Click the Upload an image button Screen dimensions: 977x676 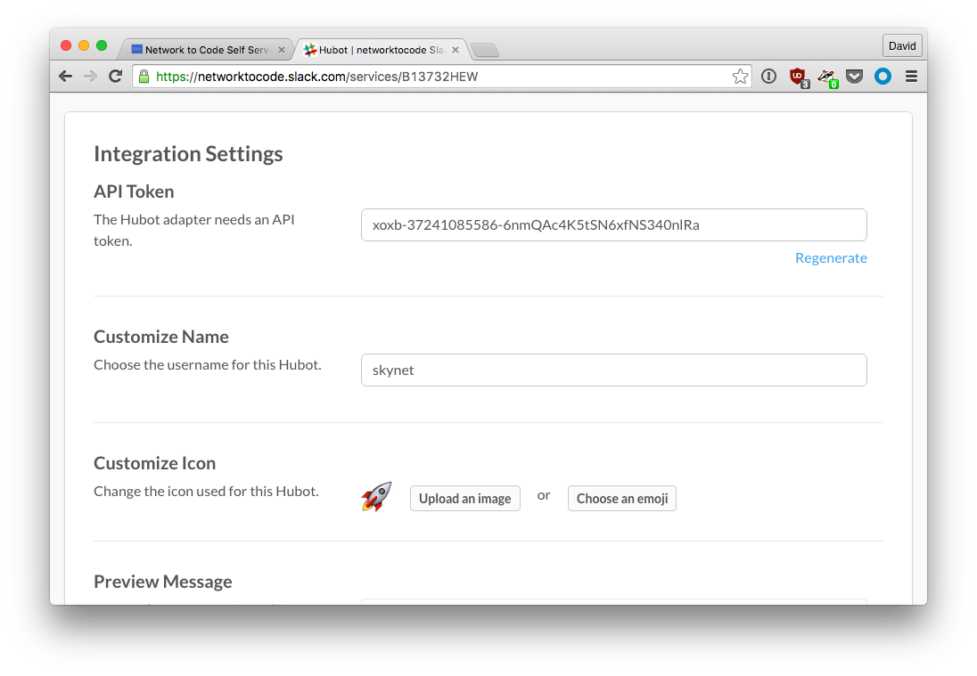coord(464,498)
